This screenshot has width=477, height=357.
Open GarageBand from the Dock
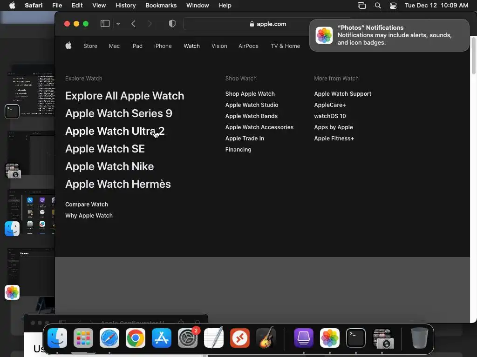(x=266, y=337)
